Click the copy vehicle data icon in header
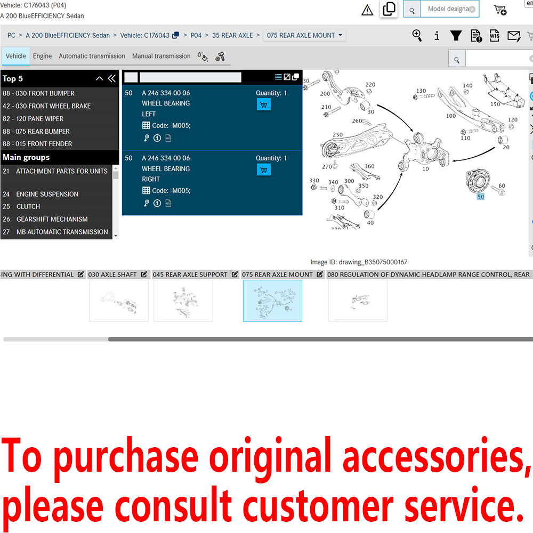The width and height of the screenshot is (533, 533). tap(389, 9)
